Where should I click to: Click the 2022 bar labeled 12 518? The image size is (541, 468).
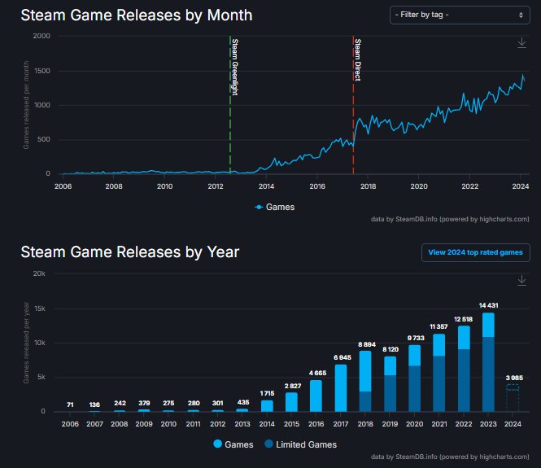click(464, 369)
